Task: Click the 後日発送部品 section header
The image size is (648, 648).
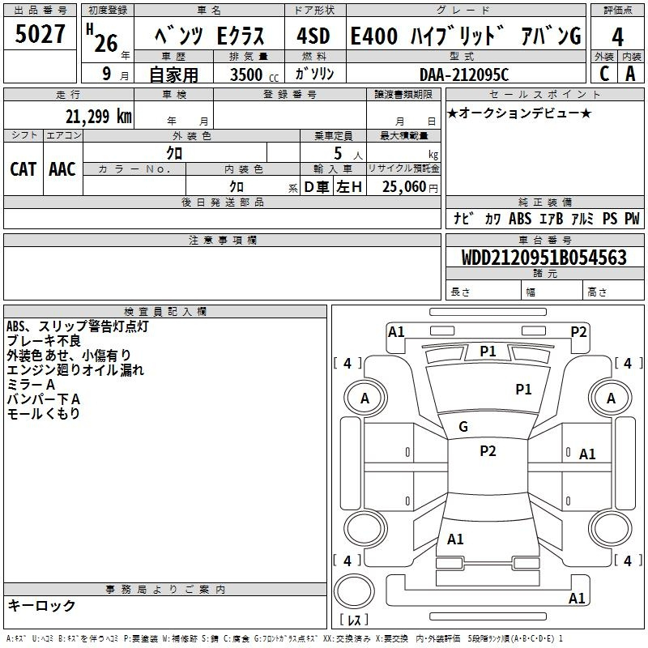Action: (x=223, y=202)
